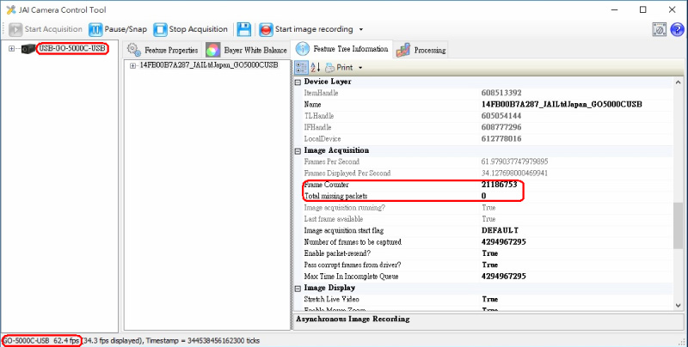Image resolution: width=688 pixels, height=347 pixels.
Task: Click the save floppy disk icon
Action: [x=244, y=29]
